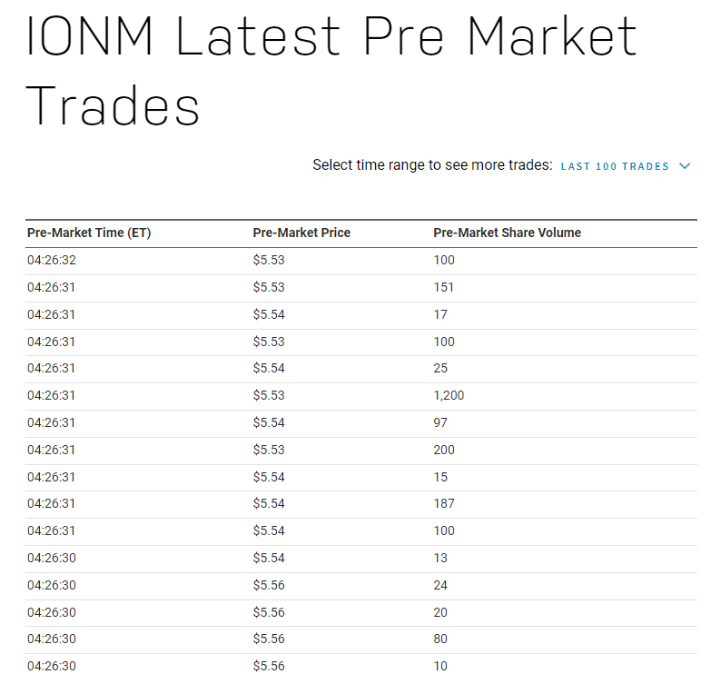Select the share volume cell showing 80
This screenshot has width=711, height=674.
[x=440, y=639]
